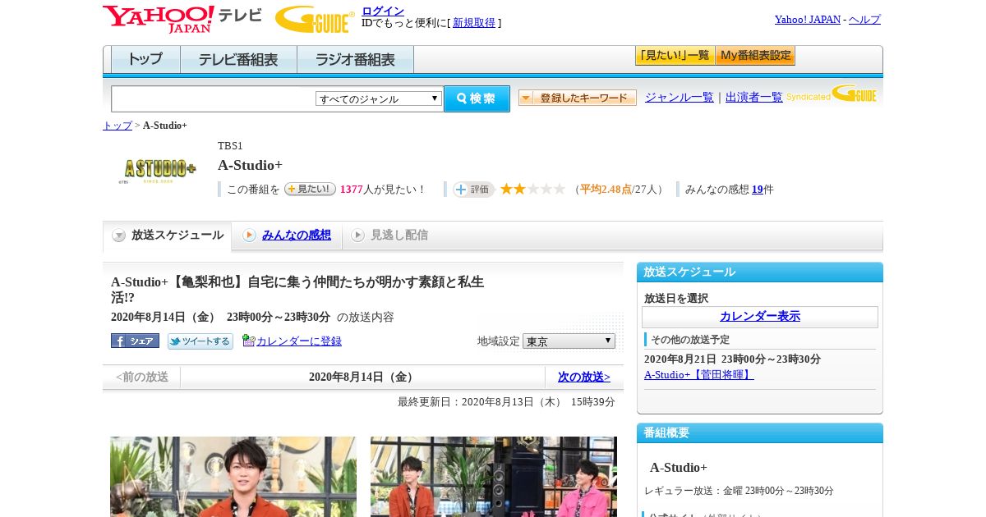
Task: Click the Yahoo! JAPAN テレビ logo
Action: tap(182, 19)
